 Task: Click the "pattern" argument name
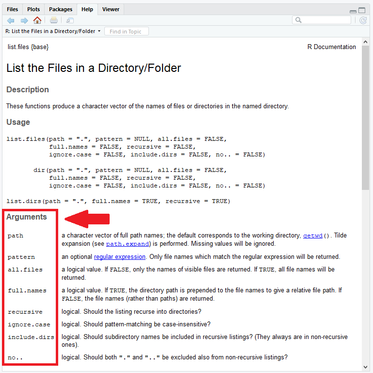tap(21, 257)
